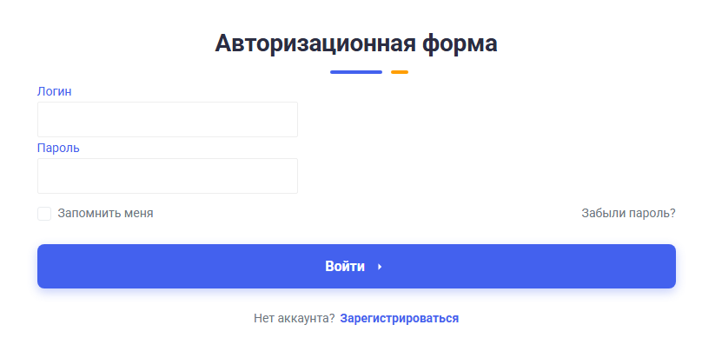Click the word Забыли in the recovery link
This screenshot has width=702, height=338.
pyautogui.click(x=604, y=214)
